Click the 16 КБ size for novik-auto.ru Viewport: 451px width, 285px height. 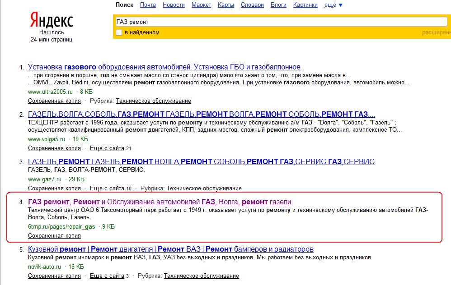(x=76, y=267)
